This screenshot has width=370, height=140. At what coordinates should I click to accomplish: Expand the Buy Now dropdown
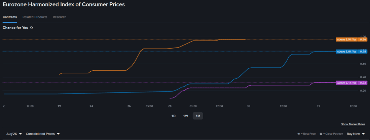pyautogui.click(x=356, y=134)
